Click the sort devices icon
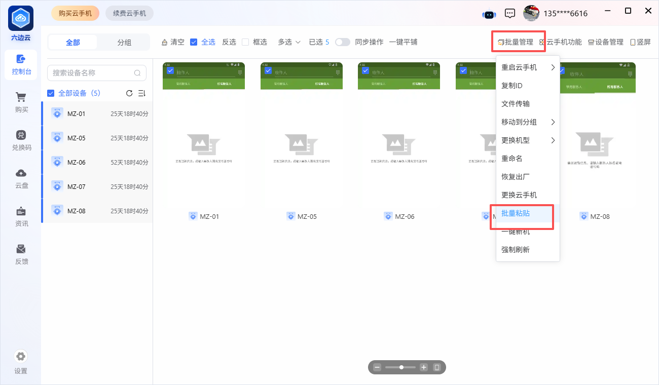The width and height of the screenshot is (659, 385). [142, 93]
